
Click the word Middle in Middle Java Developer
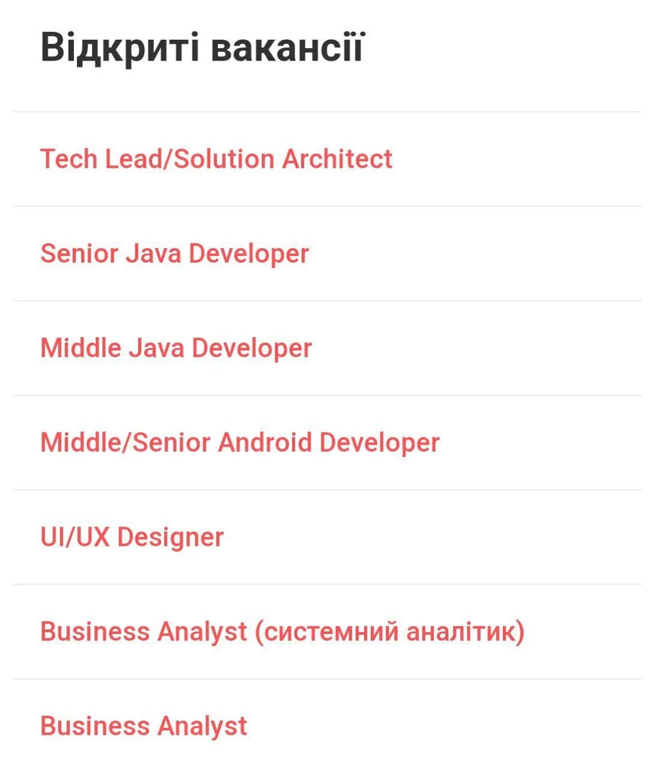click(x=81, y=348)
